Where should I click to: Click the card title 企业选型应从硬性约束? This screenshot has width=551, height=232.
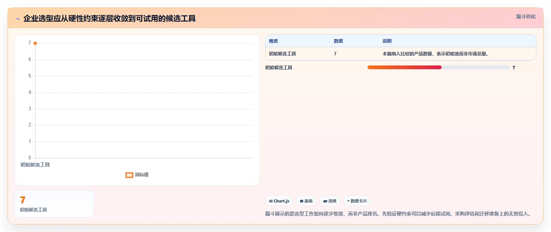[x=109, y=18]
